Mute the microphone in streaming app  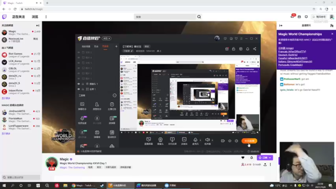click(195, 141)
